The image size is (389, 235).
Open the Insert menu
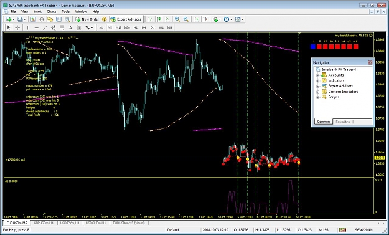(x=37, y=11)
